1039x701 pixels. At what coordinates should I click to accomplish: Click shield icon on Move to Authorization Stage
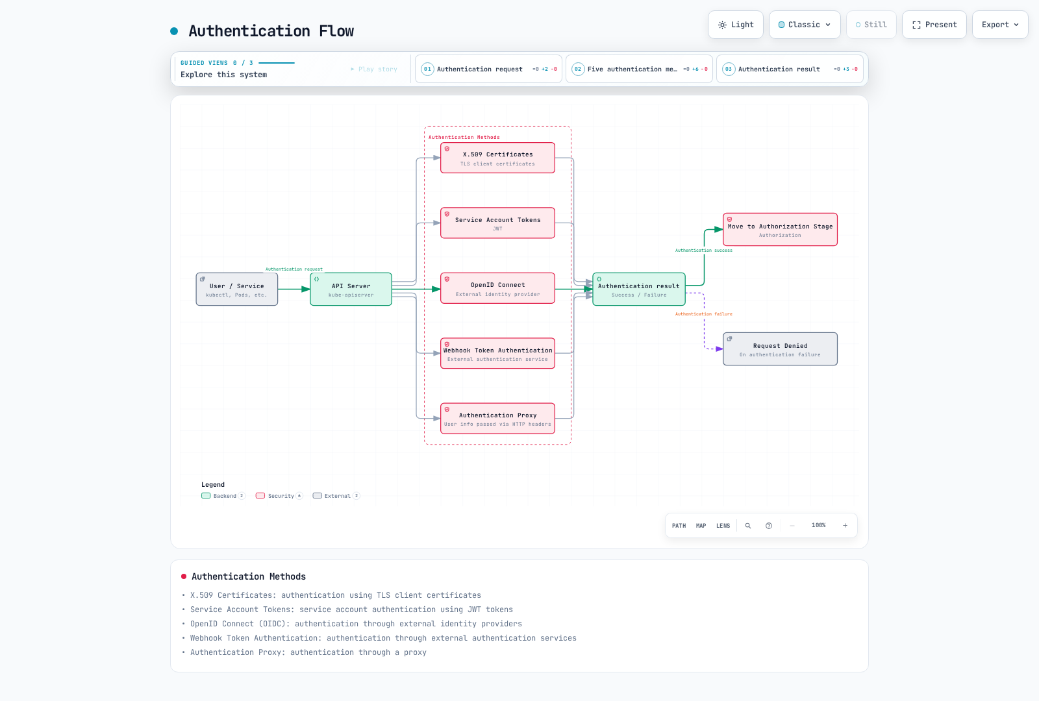click(729, 219)
